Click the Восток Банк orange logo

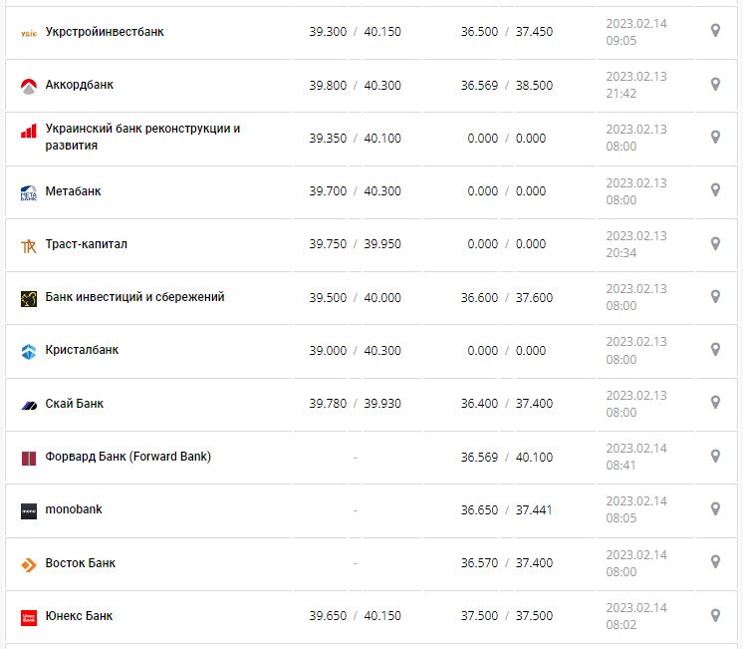tap(28, 564)
